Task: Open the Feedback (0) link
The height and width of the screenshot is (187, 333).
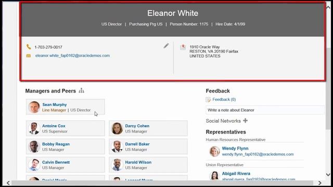Action: pyautogui.click(x=224, y=99)
